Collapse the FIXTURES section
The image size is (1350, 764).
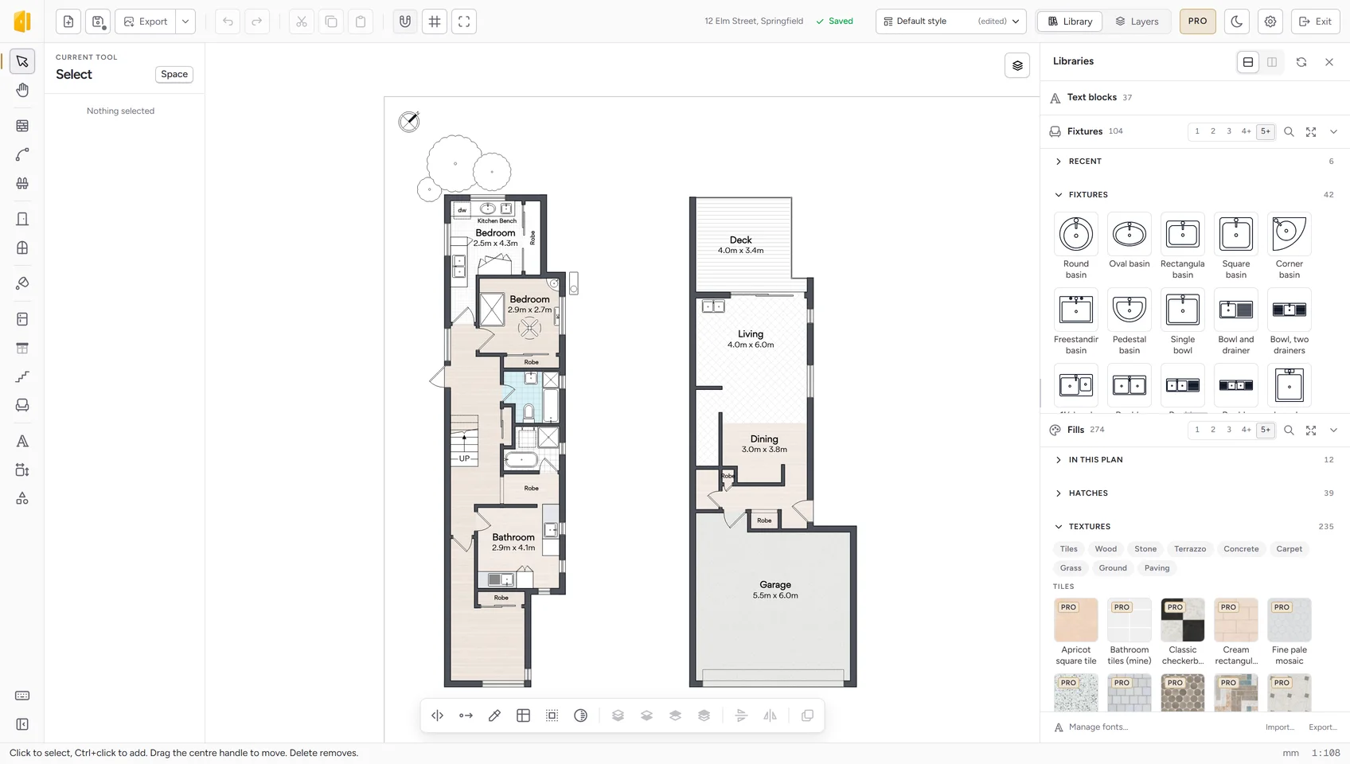[x=1194, y=195]
